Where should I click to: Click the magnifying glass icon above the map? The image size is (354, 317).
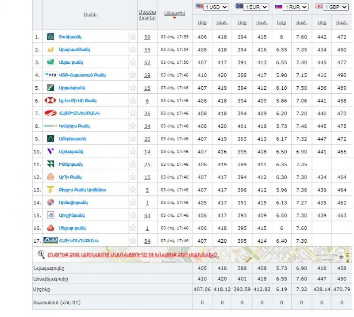[x=41, y=254]
